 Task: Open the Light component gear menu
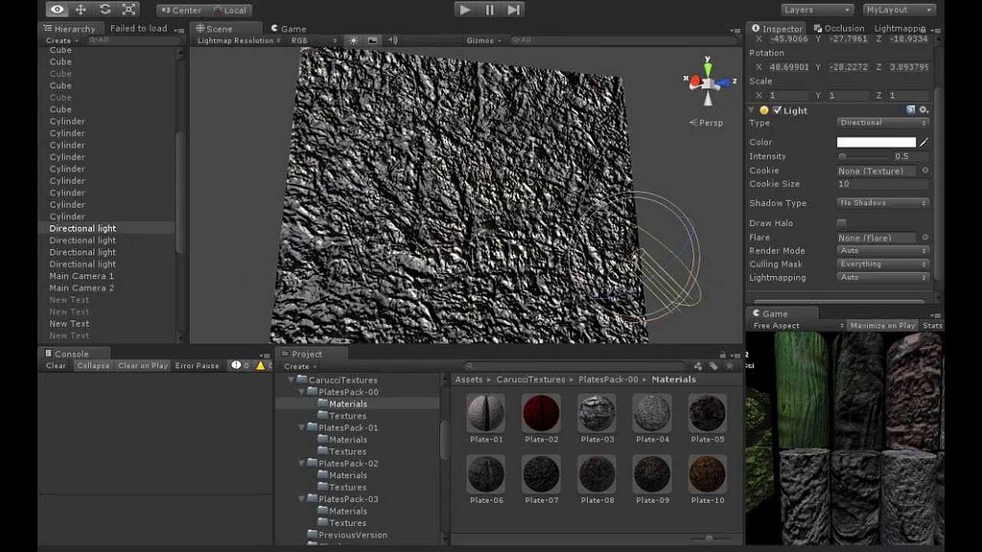point(924,110)
